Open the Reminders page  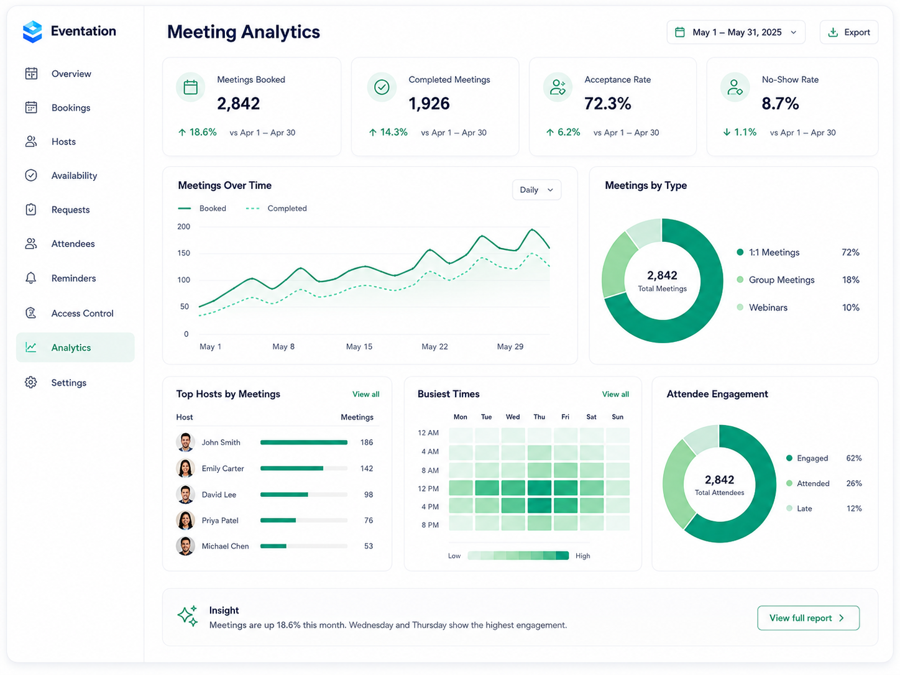pyautogui.click(x=75, y=278)
